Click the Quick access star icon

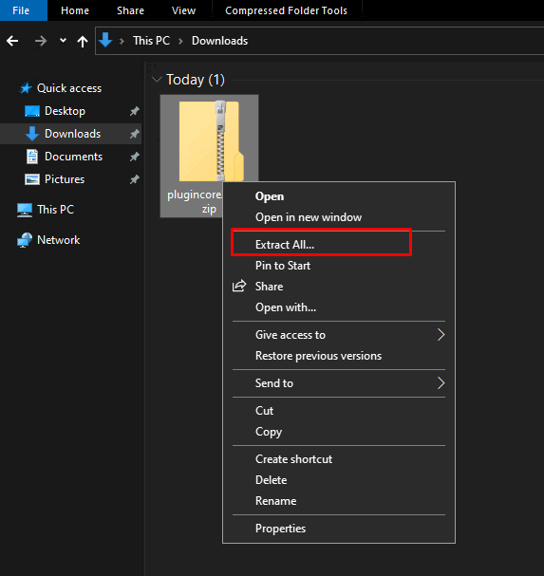26,88
